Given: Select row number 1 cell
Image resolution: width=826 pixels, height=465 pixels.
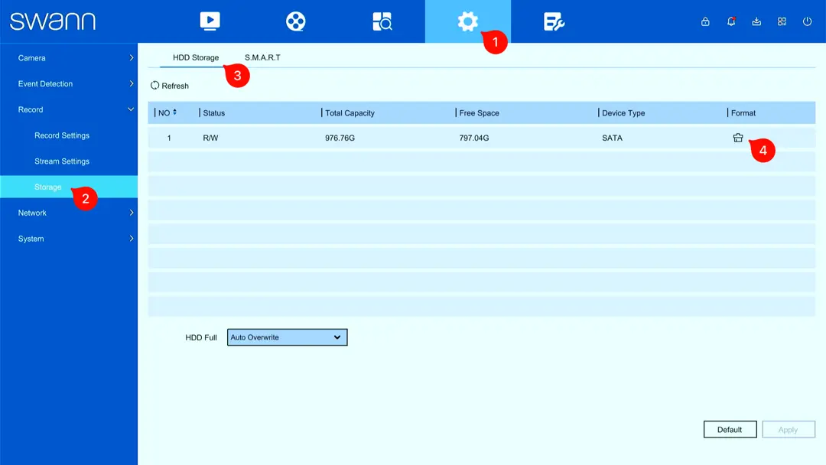Looking at the screenshot, I should (x=169, y=138).
